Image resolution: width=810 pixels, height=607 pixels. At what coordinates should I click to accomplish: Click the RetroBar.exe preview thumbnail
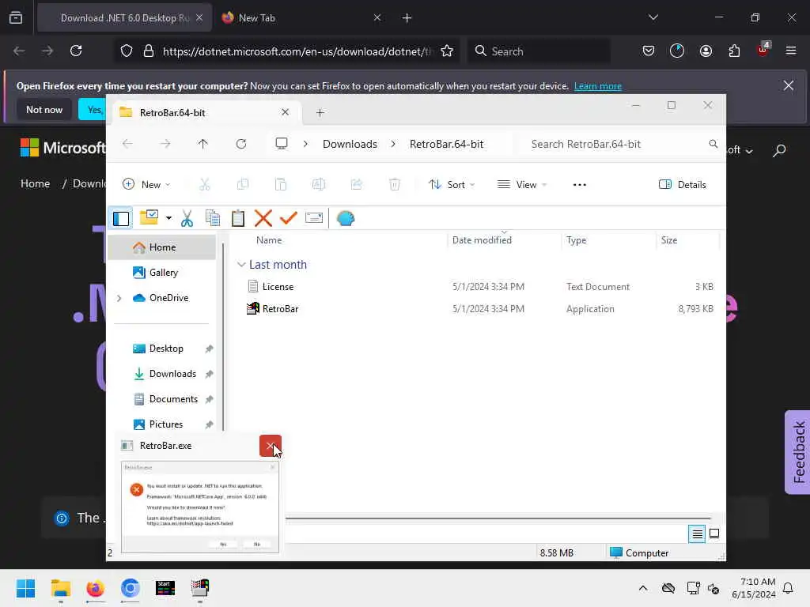click(200, 507)
